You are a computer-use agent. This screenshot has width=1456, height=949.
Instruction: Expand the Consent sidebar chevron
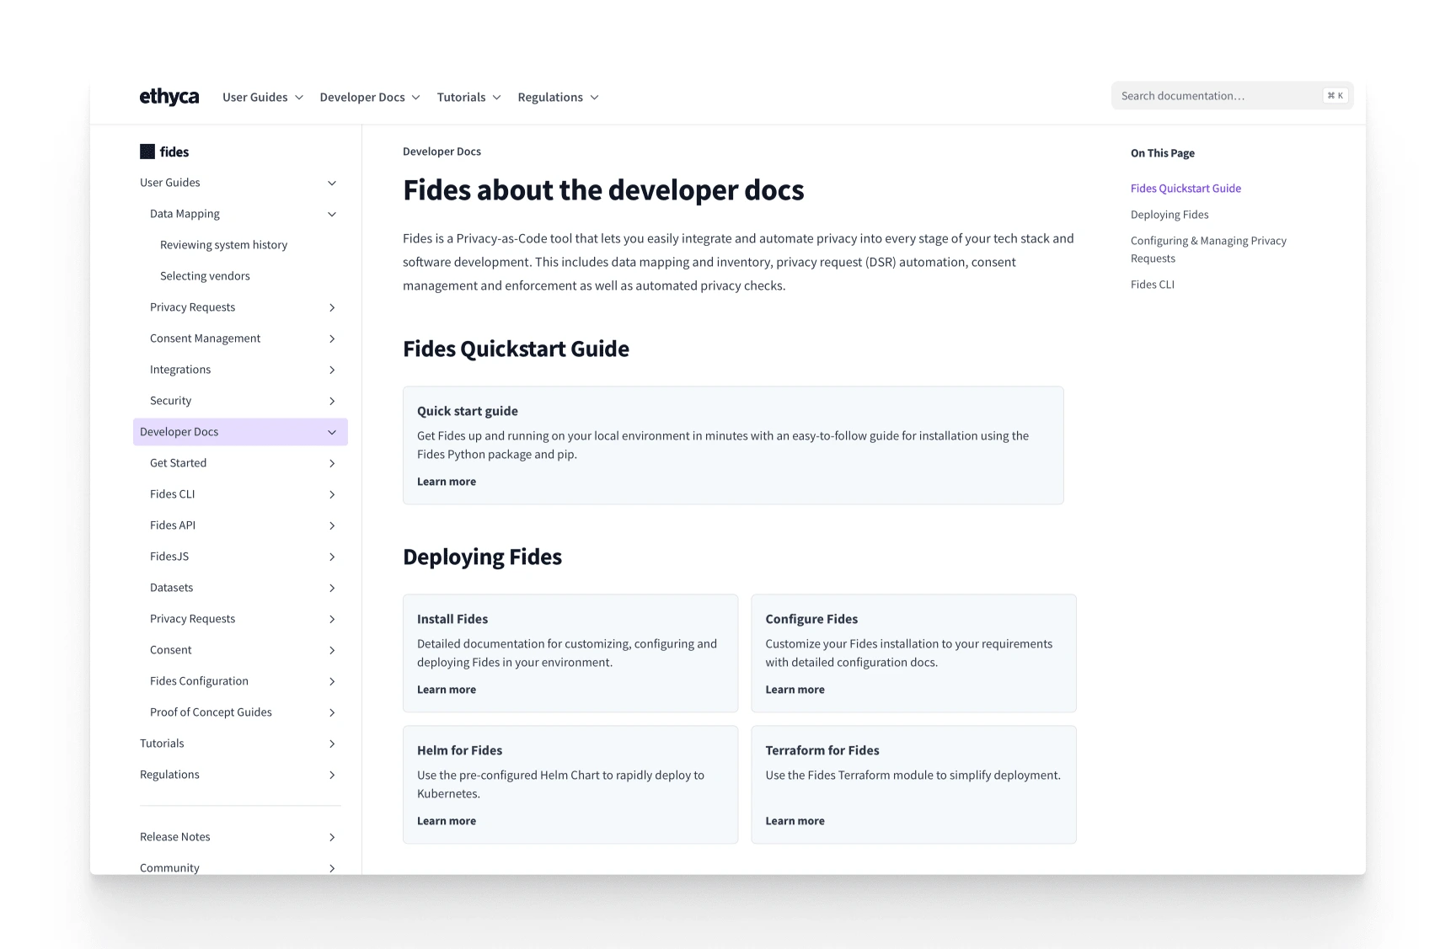(332, 650)
